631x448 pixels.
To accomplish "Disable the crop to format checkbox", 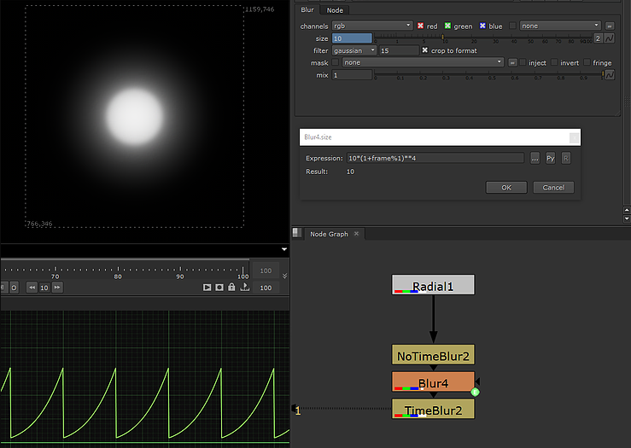I will pyautogui.click(x=425, y=50).
